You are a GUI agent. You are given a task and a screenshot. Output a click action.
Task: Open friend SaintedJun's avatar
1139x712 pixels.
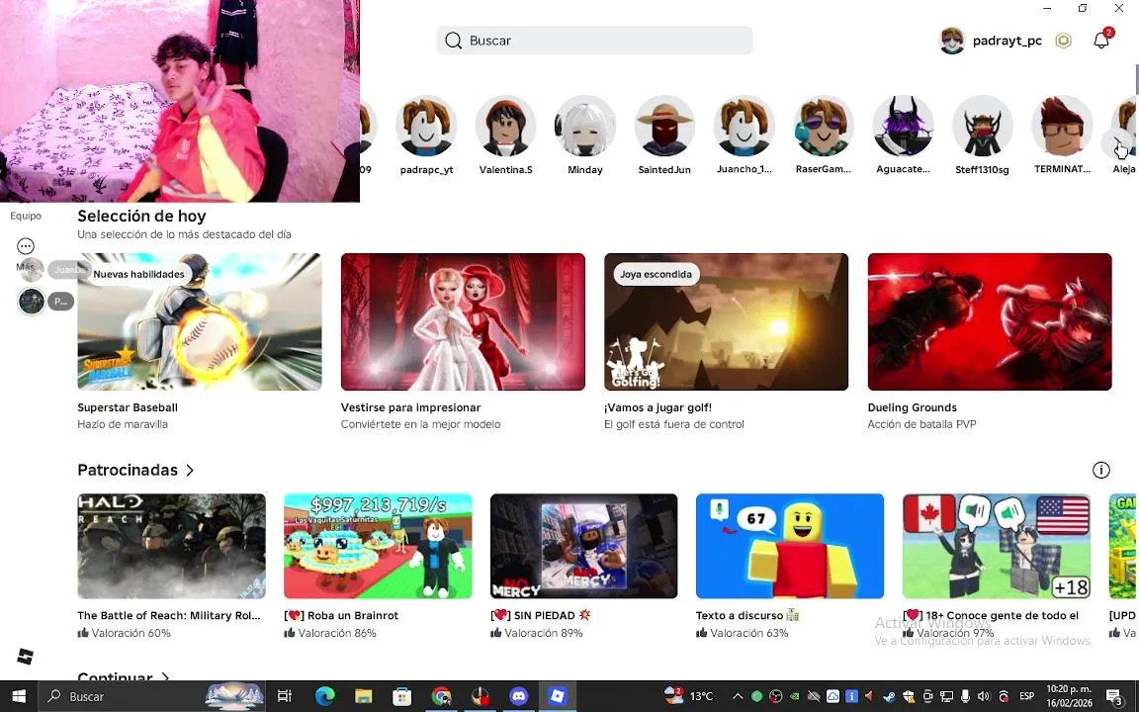click(664, 127)
